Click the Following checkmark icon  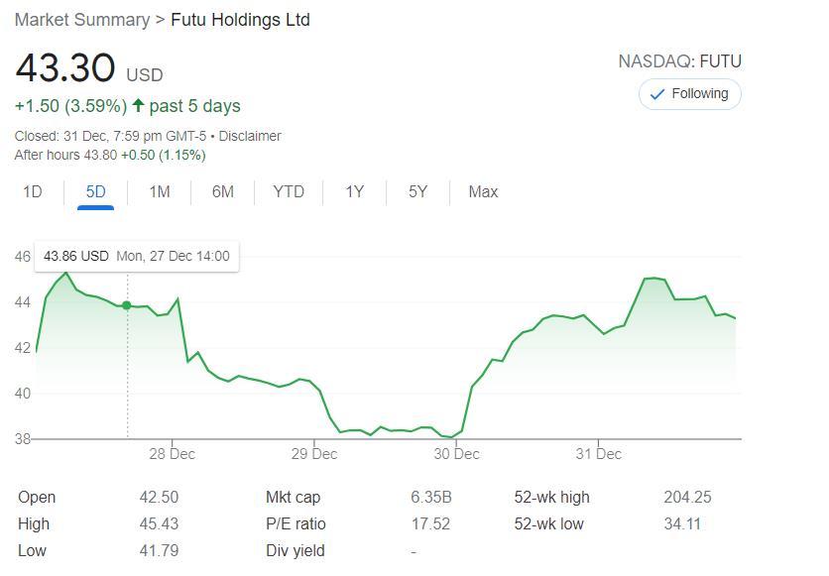click(656, 94)
